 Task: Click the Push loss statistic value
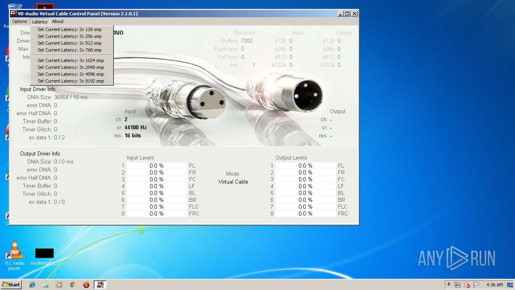tap(242, 49)
